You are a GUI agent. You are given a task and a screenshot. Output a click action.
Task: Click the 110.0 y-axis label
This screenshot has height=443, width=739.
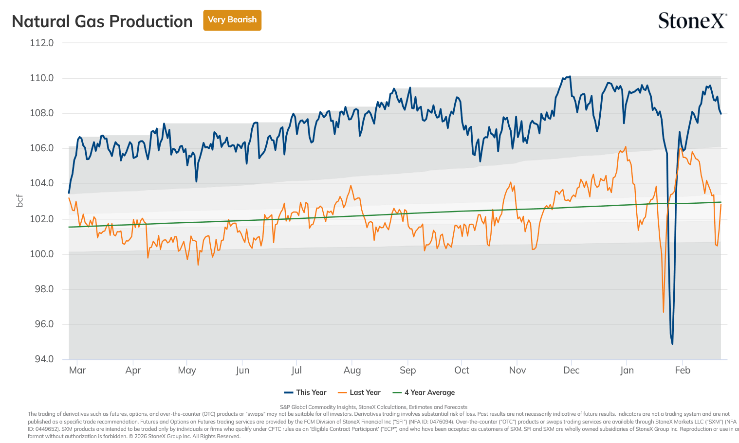[x=42, y=78]
